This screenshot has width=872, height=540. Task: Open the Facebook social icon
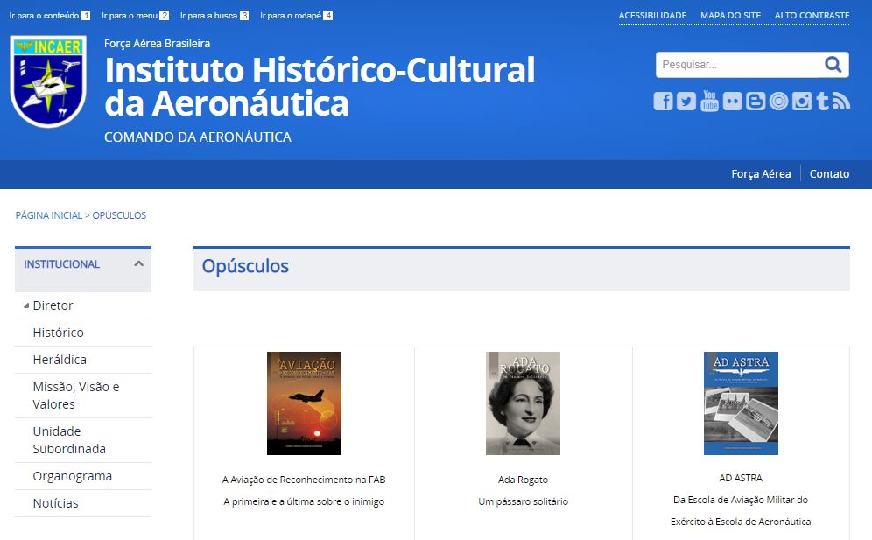[x=663, y=102]
